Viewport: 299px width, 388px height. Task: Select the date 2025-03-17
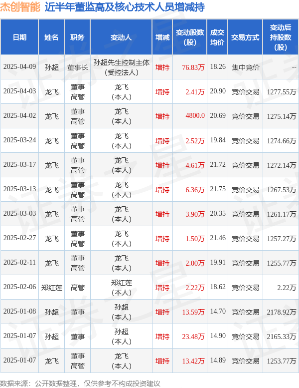pyautogui.click(x=19, y=165)
